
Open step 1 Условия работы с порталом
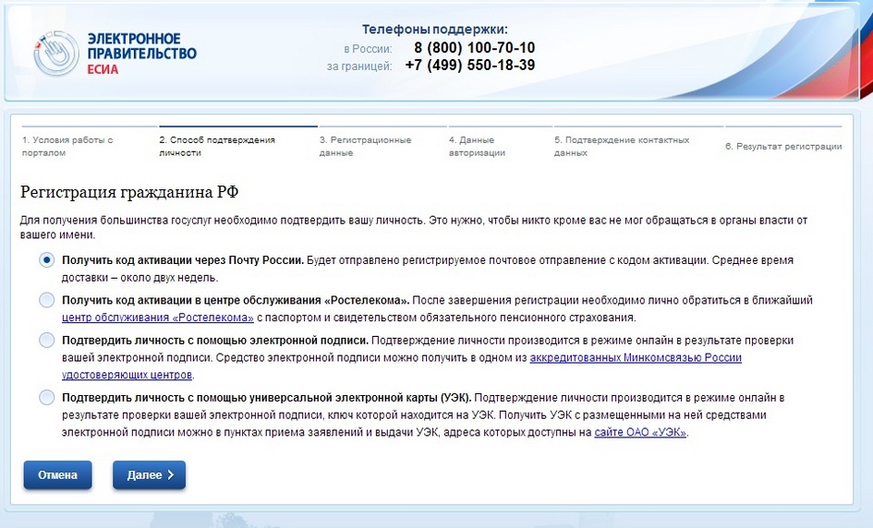tap(67, 147)
